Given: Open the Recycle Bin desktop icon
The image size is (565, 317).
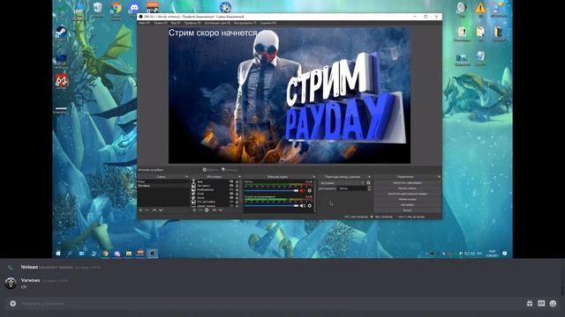Looking at the screenshot, I should [98, 10].
